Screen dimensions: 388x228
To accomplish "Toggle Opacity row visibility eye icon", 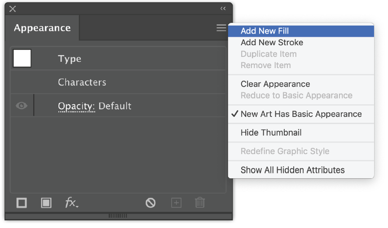I will [x=22, y=106].
